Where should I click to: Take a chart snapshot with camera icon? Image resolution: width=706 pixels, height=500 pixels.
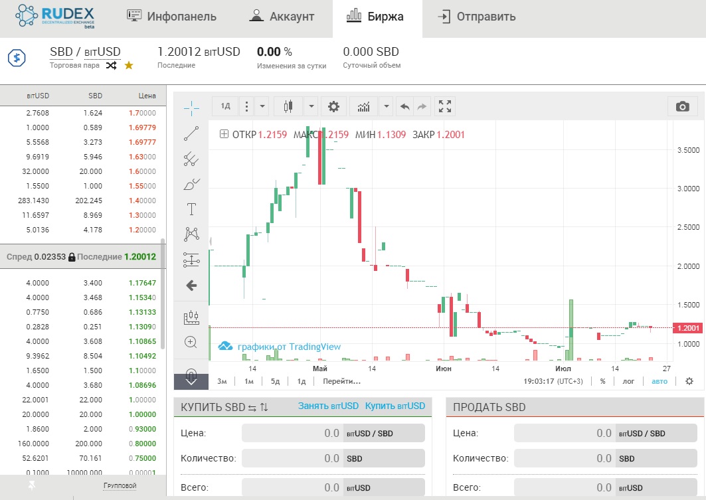pos(683,107)
